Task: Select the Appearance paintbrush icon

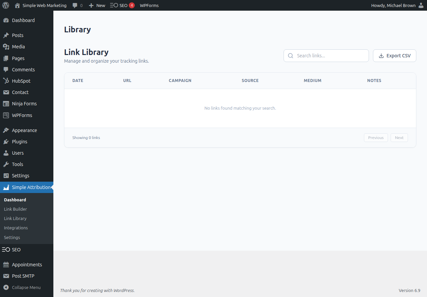Action: [x=6, y=130]
